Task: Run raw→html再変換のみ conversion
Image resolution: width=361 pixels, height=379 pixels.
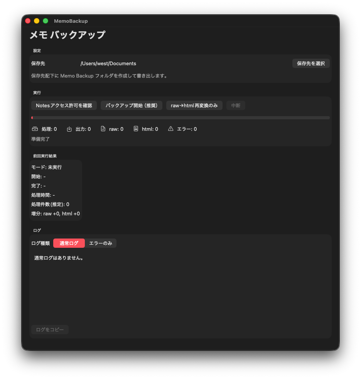Action: coord(194,105)
